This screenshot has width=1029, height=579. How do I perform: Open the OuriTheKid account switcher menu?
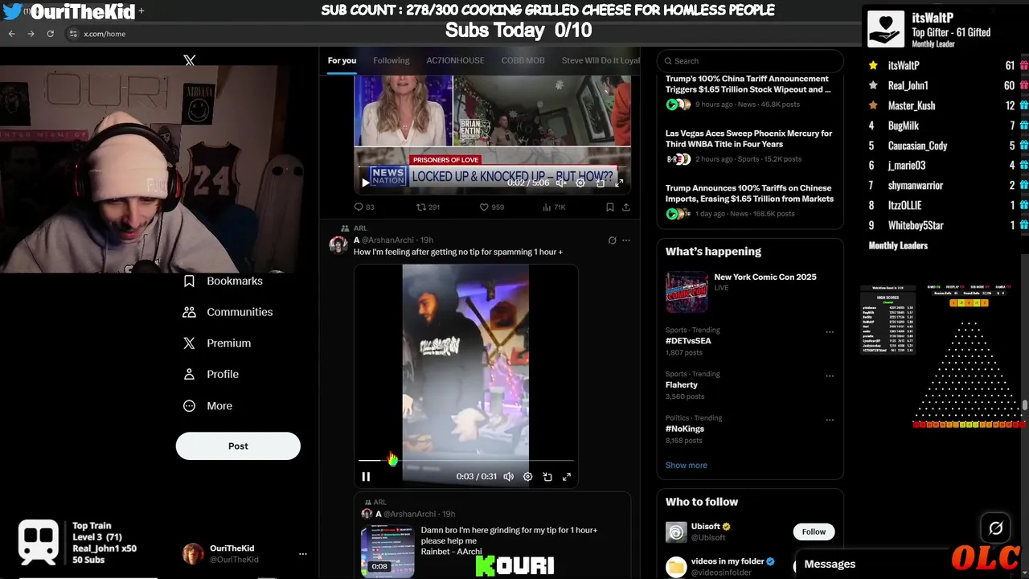[x=303, y=554]
